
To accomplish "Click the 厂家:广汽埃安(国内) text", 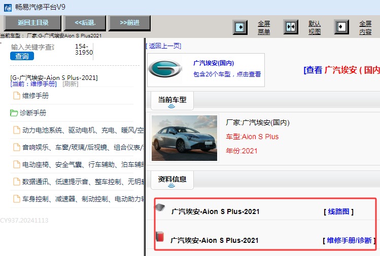I will tap(258, 122).
